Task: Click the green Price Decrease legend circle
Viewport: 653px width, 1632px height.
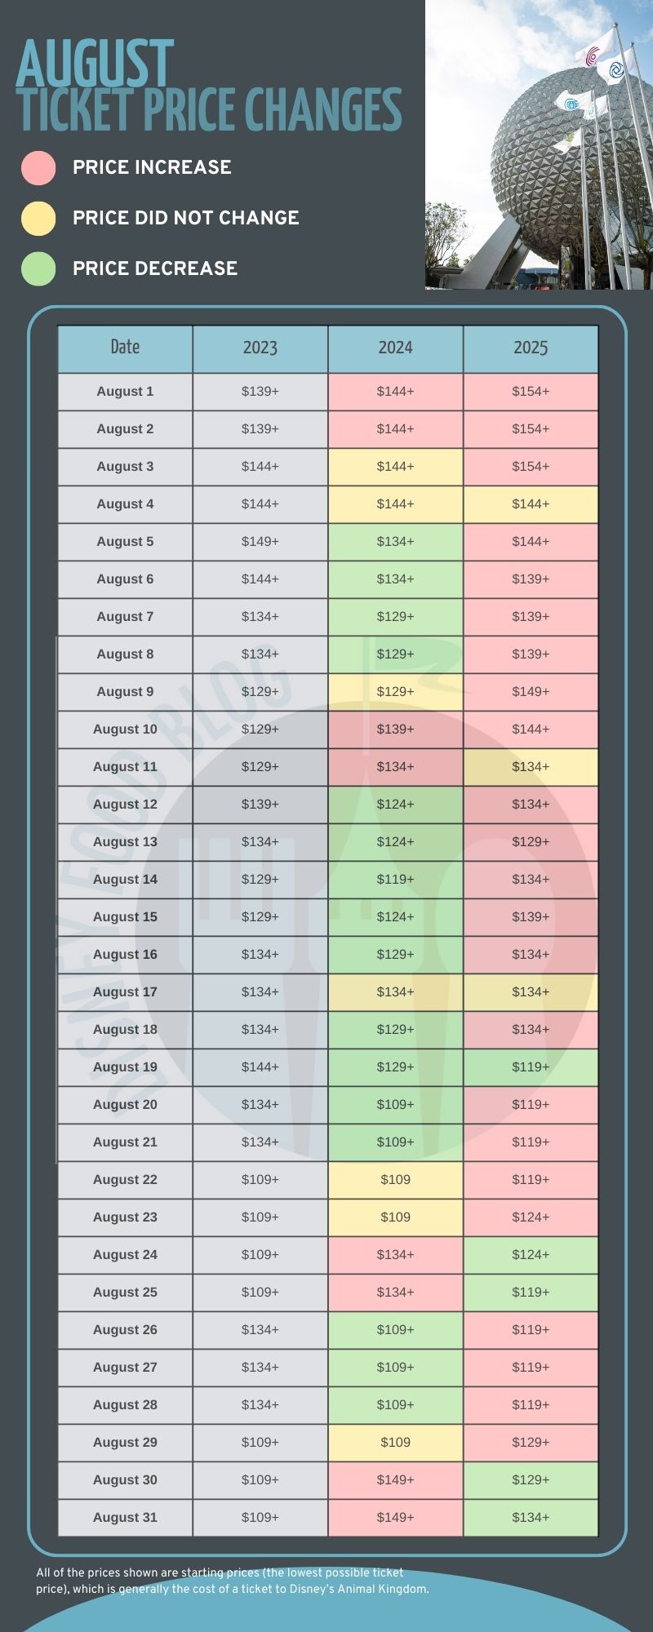Action: [x=38, y=268]
